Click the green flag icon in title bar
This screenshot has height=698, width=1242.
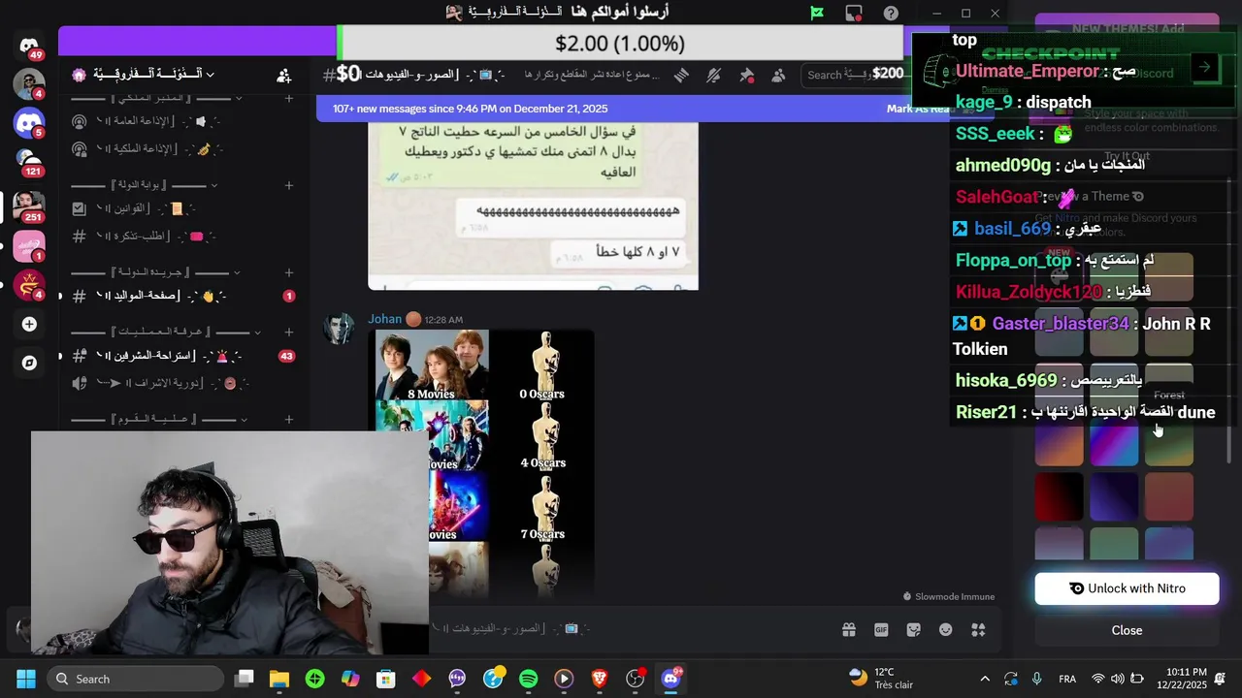pyautogui.click(x=817, y=13)
